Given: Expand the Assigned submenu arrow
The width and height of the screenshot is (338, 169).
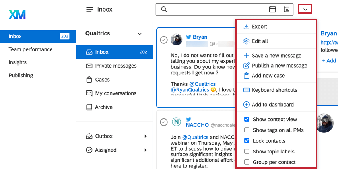Looking at the screenshot, I should point(146,150).
